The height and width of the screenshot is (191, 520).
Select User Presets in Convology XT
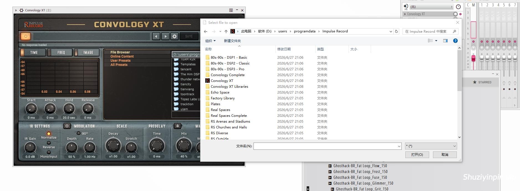pos(120,60)
